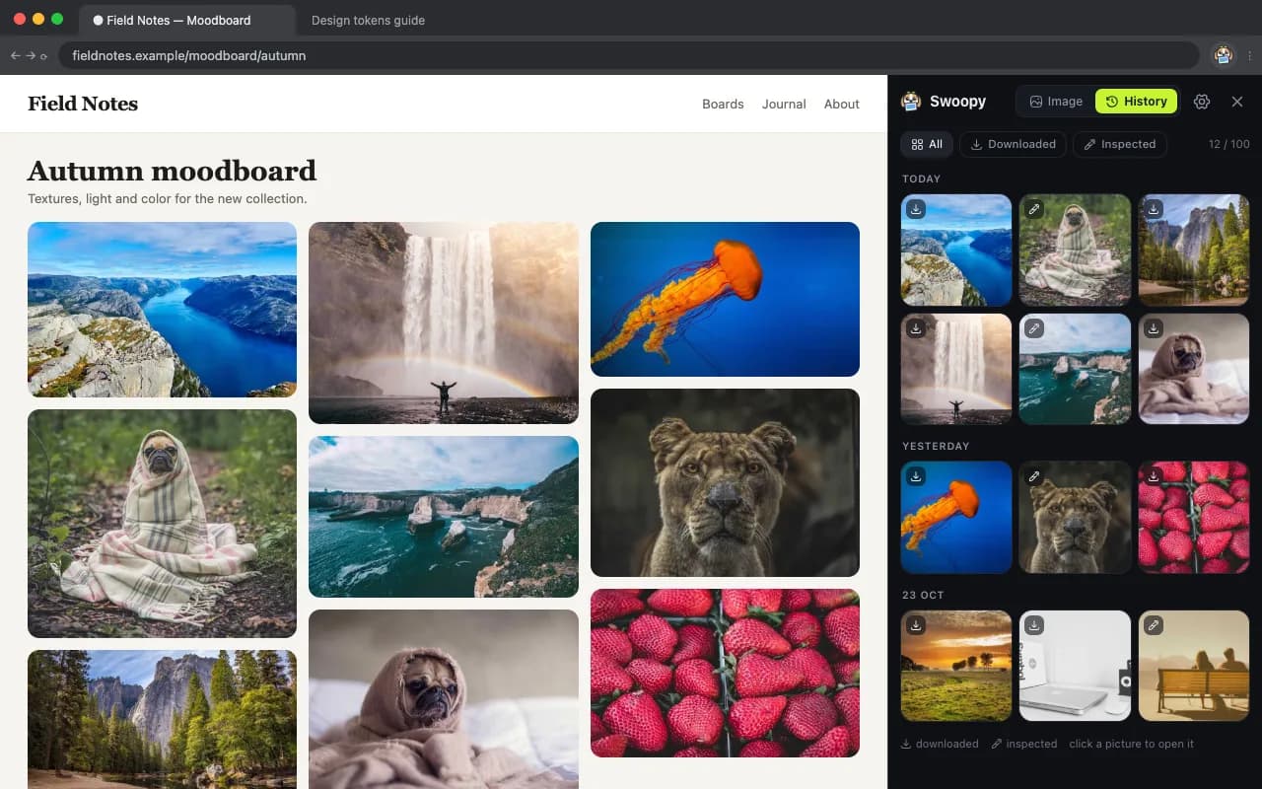Filter history by Inspected
Image resolution: width=1262 pixels, height=789 pixels.
point(1119,144)
